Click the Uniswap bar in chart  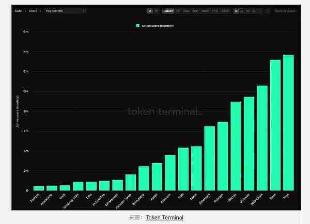249,143
